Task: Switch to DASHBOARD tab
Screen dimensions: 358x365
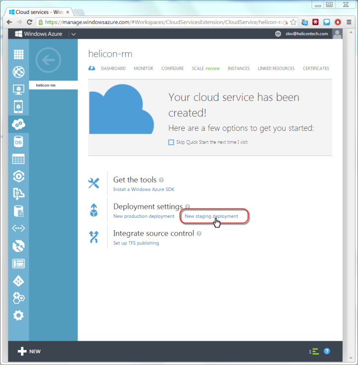Action: [113, 69]
